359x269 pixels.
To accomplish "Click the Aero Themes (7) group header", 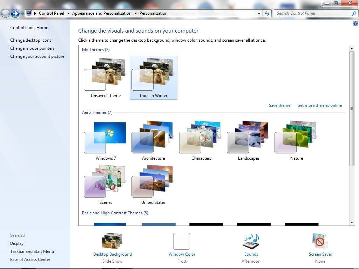I will (x=97, y=112).
